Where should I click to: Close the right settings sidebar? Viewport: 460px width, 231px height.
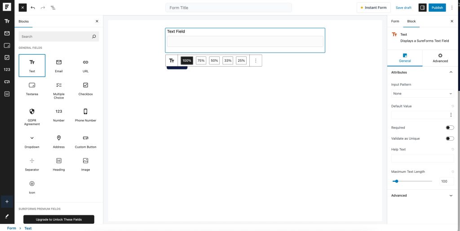coord(452,21)
